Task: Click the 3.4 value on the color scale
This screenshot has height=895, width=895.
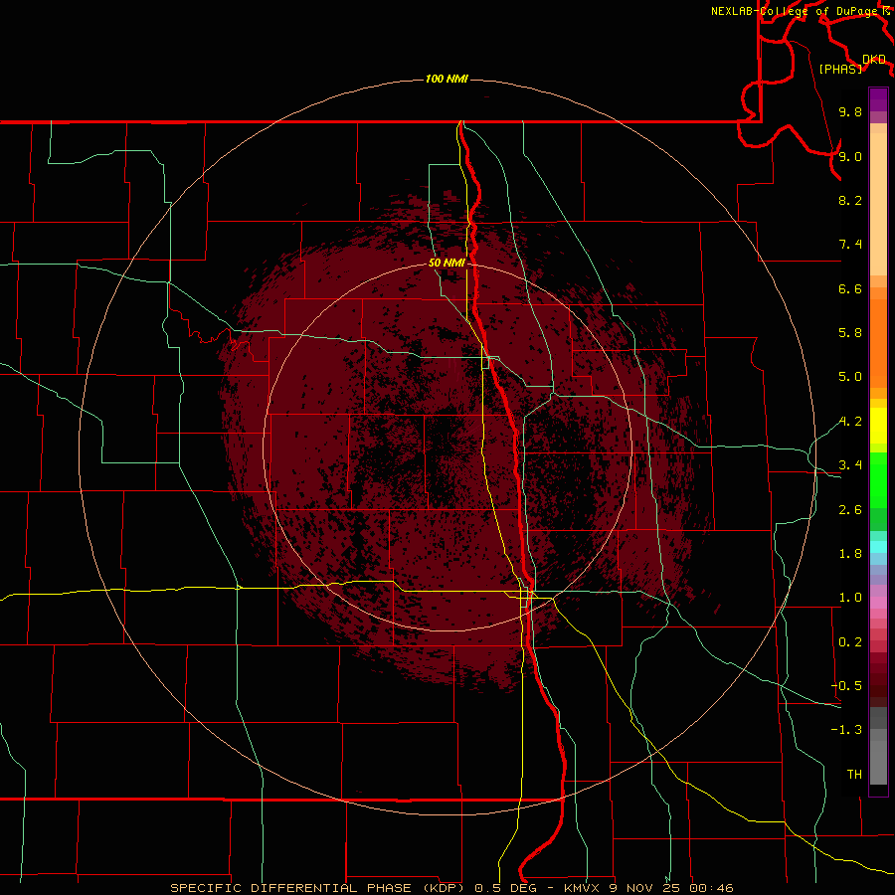Action: 850,465
